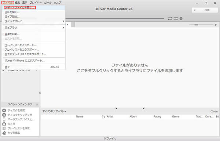The height and width of the screenshot is (141, 220).
Task: Expand the ライブラリ submenu arrow
Action: 63,28
